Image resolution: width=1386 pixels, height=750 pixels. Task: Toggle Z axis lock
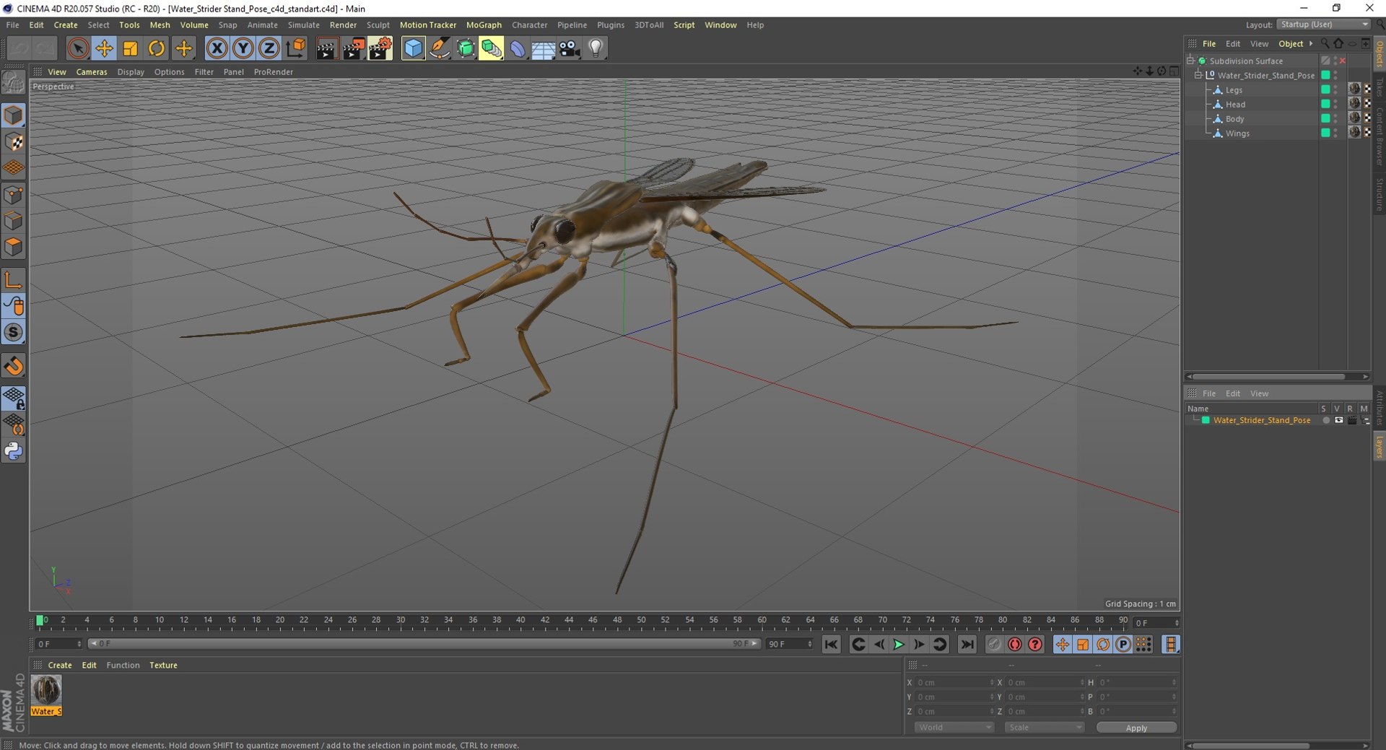[269, 48]
